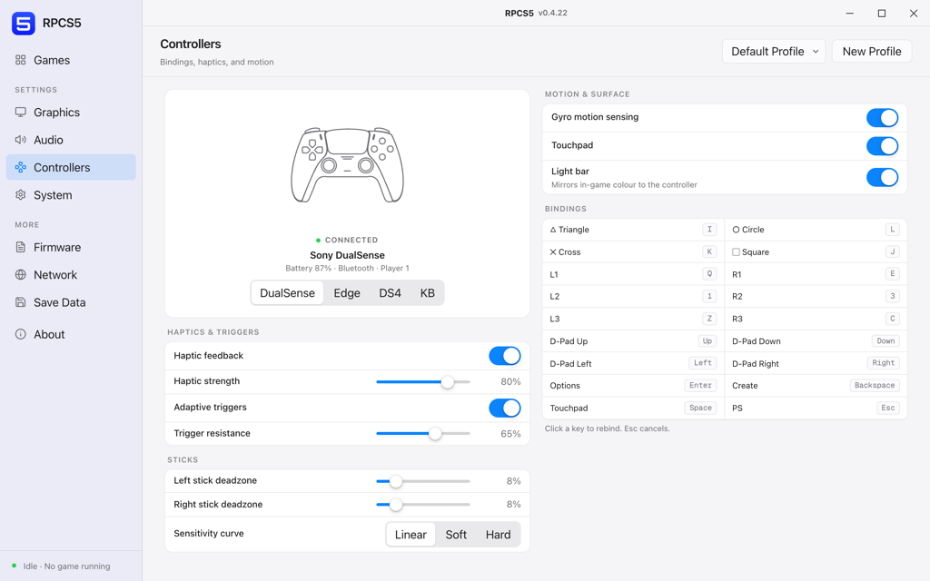Switch to the Edge controller tab
930x581 pixels.
pyautogui.click(x=347, y=293)
